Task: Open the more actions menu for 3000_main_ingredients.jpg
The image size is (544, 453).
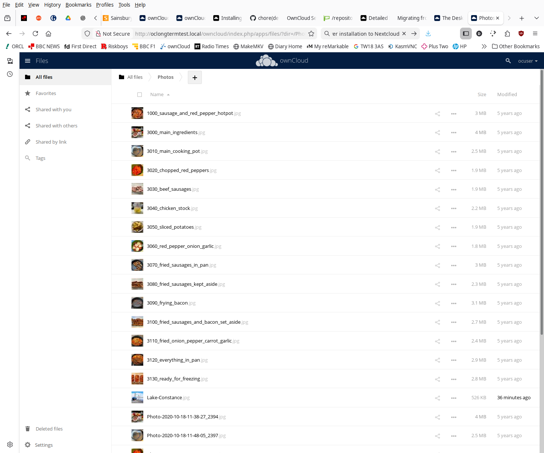Action: (x=453, y=133)
